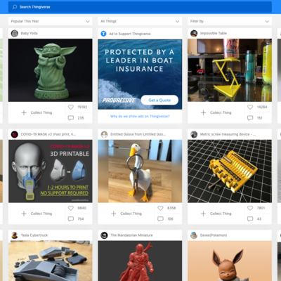The image size is (281, 281).
Task: Click the Get a Quote button
Action: 159,100
